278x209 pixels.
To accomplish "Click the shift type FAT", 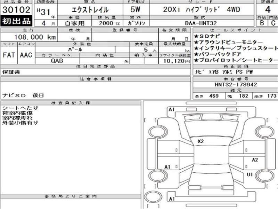I will coord(9,55).
